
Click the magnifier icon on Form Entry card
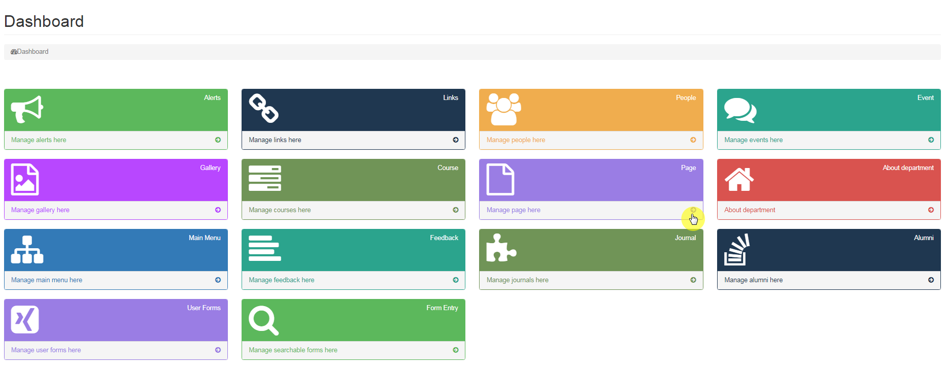click(263, 320)
